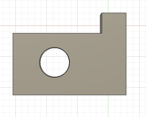Select the origin where red and green axes cross
This screenshot has width=146, height=117.
[108, 25]
